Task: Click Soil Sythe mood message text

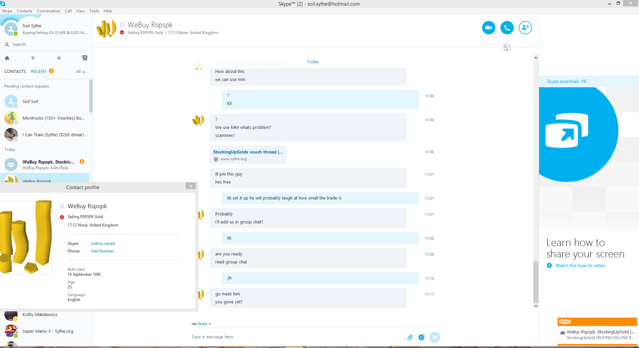Action: click(x=55, y=33)
